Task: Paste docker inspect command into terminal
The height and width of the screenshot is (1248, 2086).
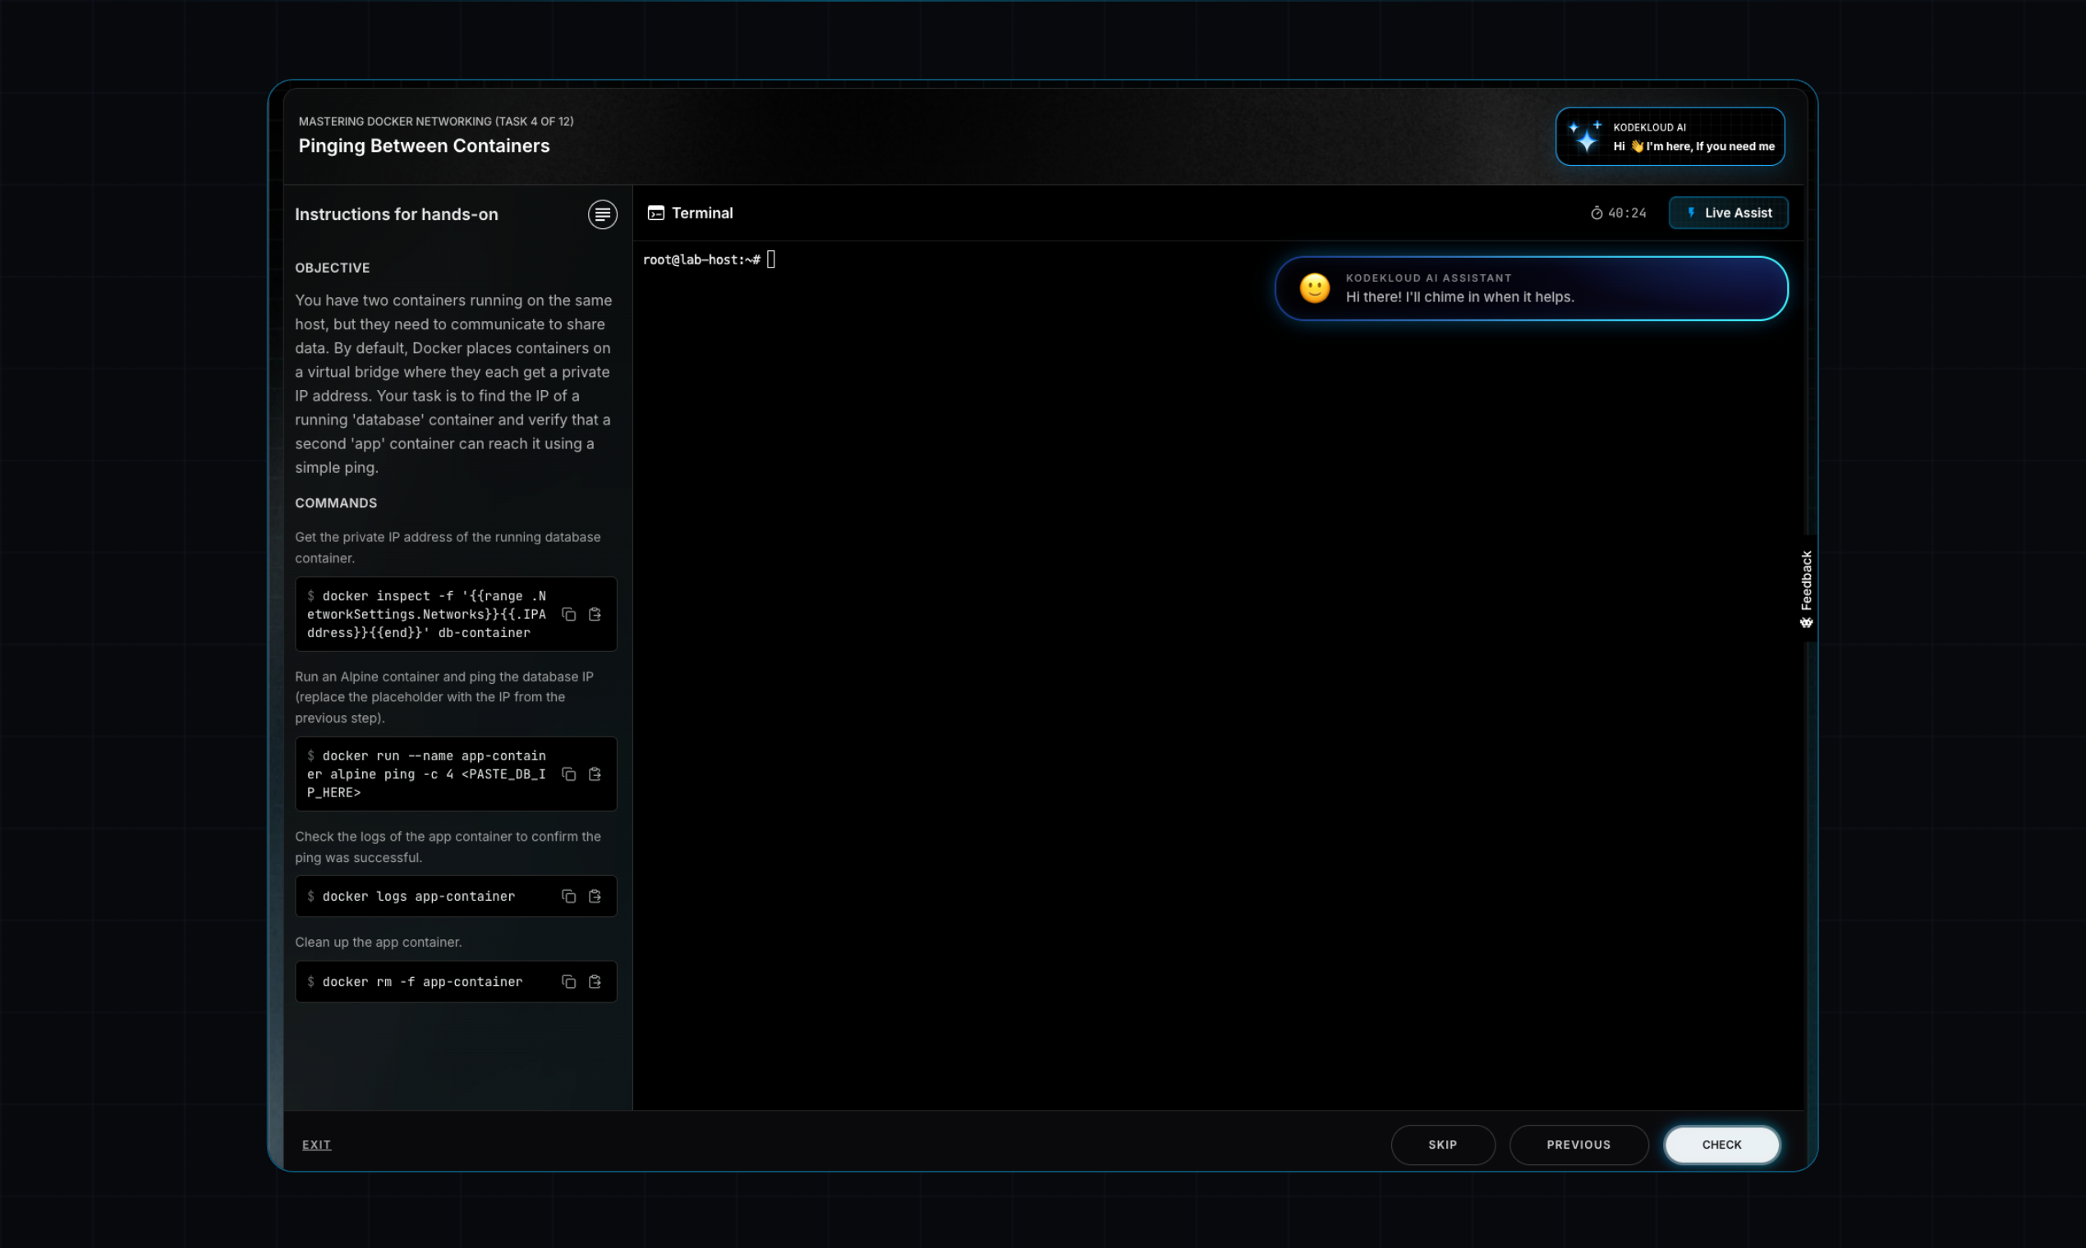Action: tap(595, 614)
